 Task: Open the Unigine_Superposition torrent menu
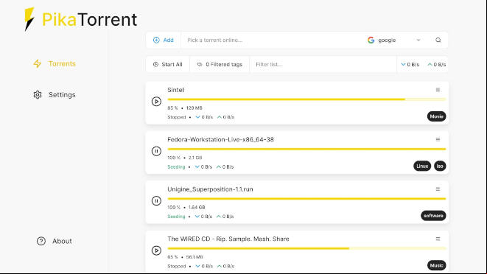(x=438, y=189)
